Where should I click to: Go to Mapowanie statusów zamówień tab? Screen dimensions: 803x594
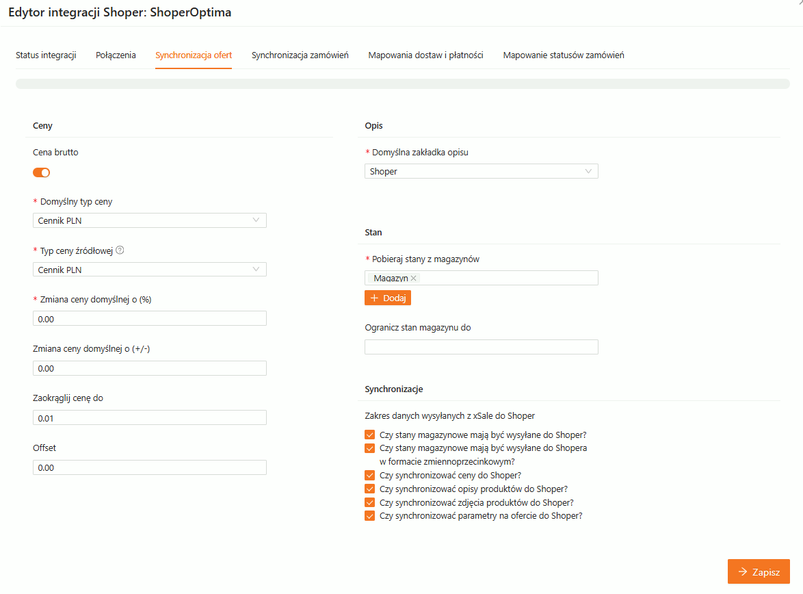tap(563, 55)
